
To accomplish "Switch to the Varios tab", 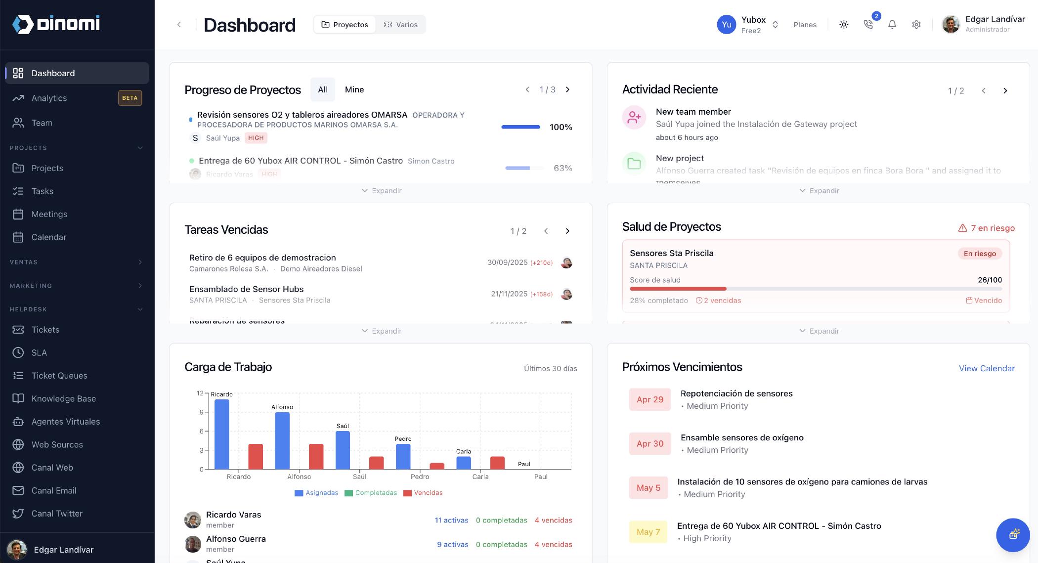I will (401, 25).
